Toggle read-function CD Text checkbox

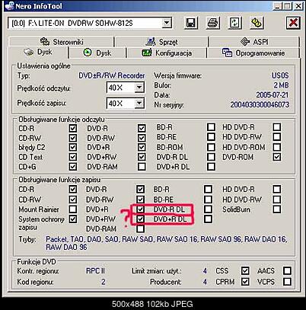pos(73,157)
